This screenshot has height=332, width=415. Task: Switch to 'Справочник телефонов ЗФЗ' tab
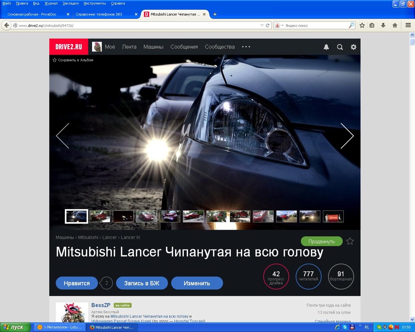(105, 14)
